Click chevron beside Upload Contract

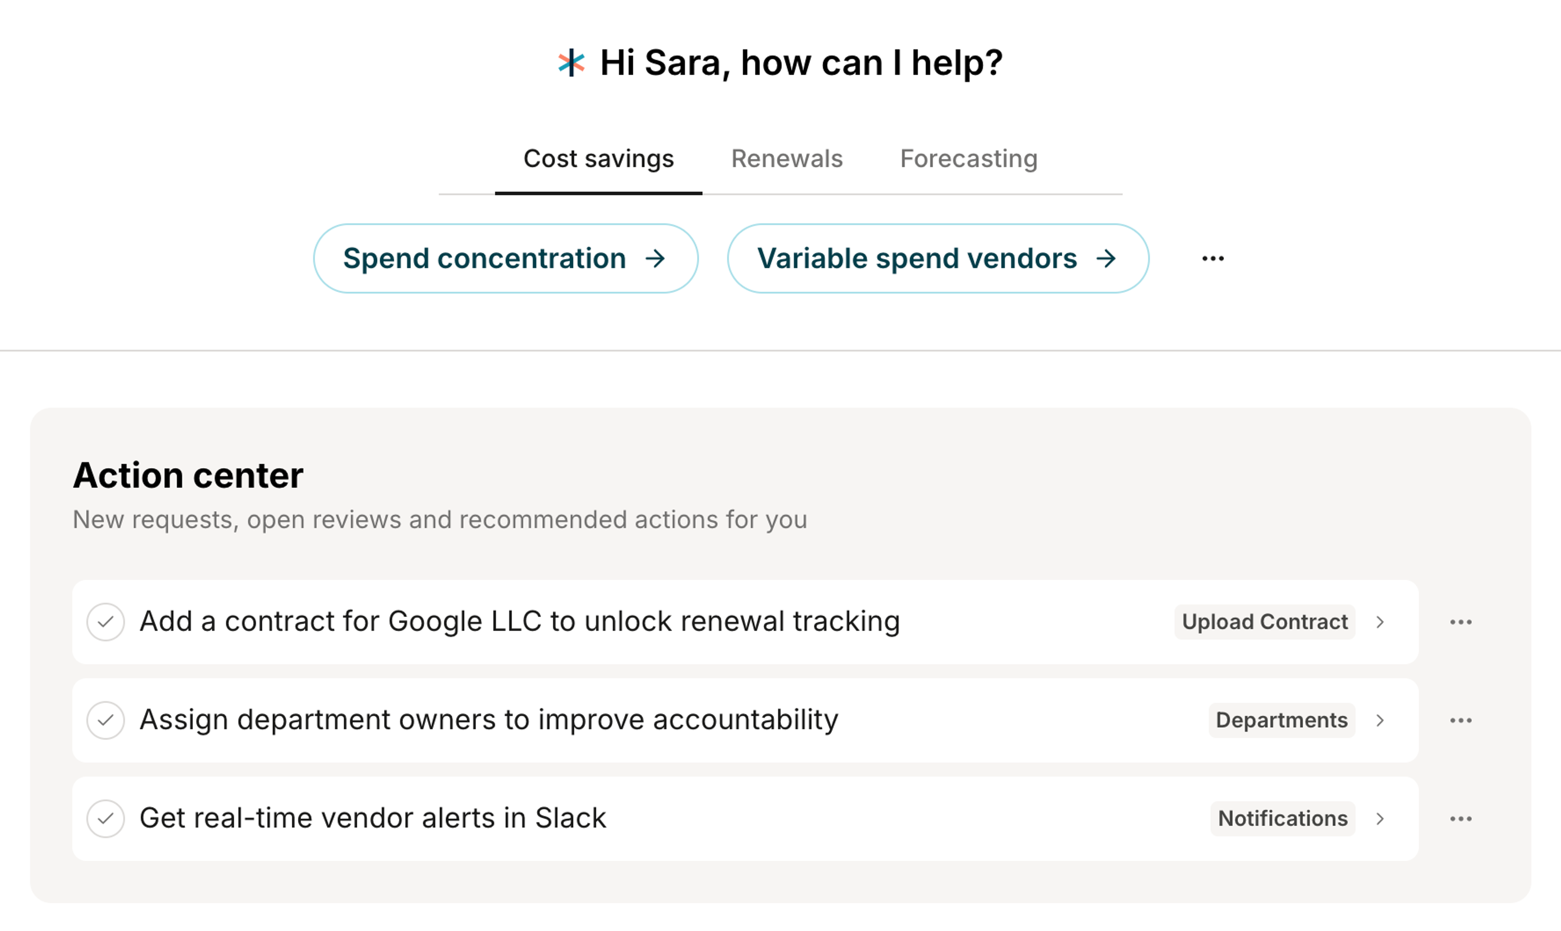(x=1380, y=622)
